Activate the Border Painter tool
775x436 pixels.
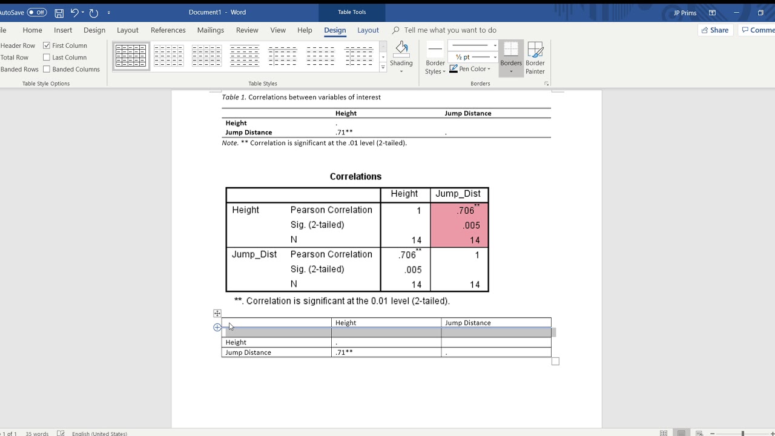535,58
